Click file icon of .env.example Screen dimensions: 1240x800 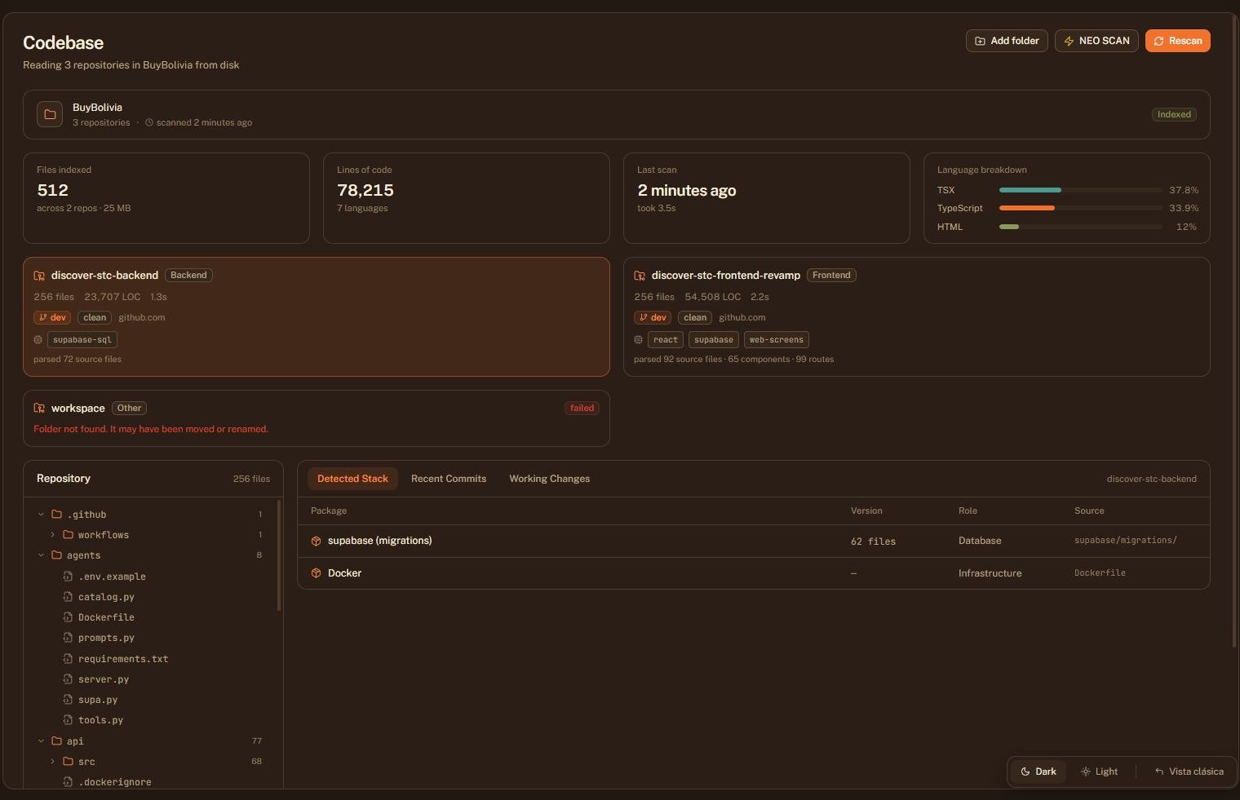68,577
